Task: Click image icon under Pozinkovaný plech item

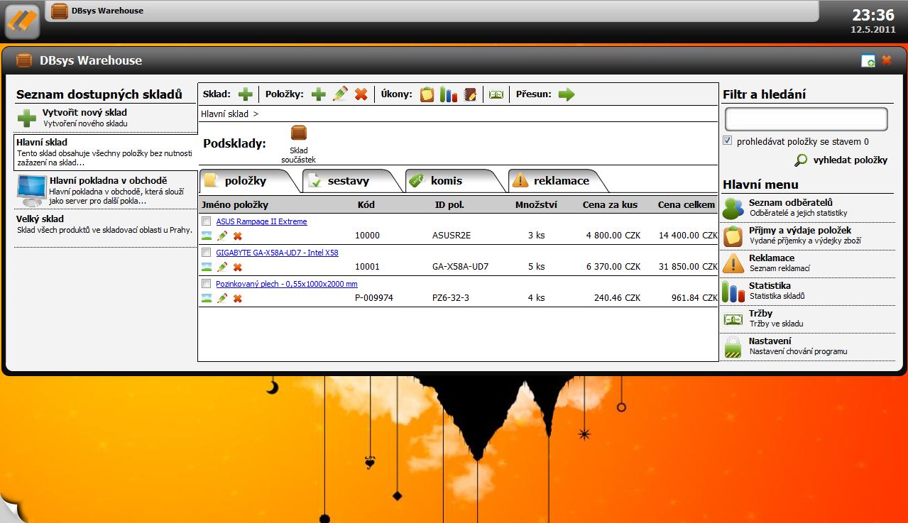Action: [207, 298]
